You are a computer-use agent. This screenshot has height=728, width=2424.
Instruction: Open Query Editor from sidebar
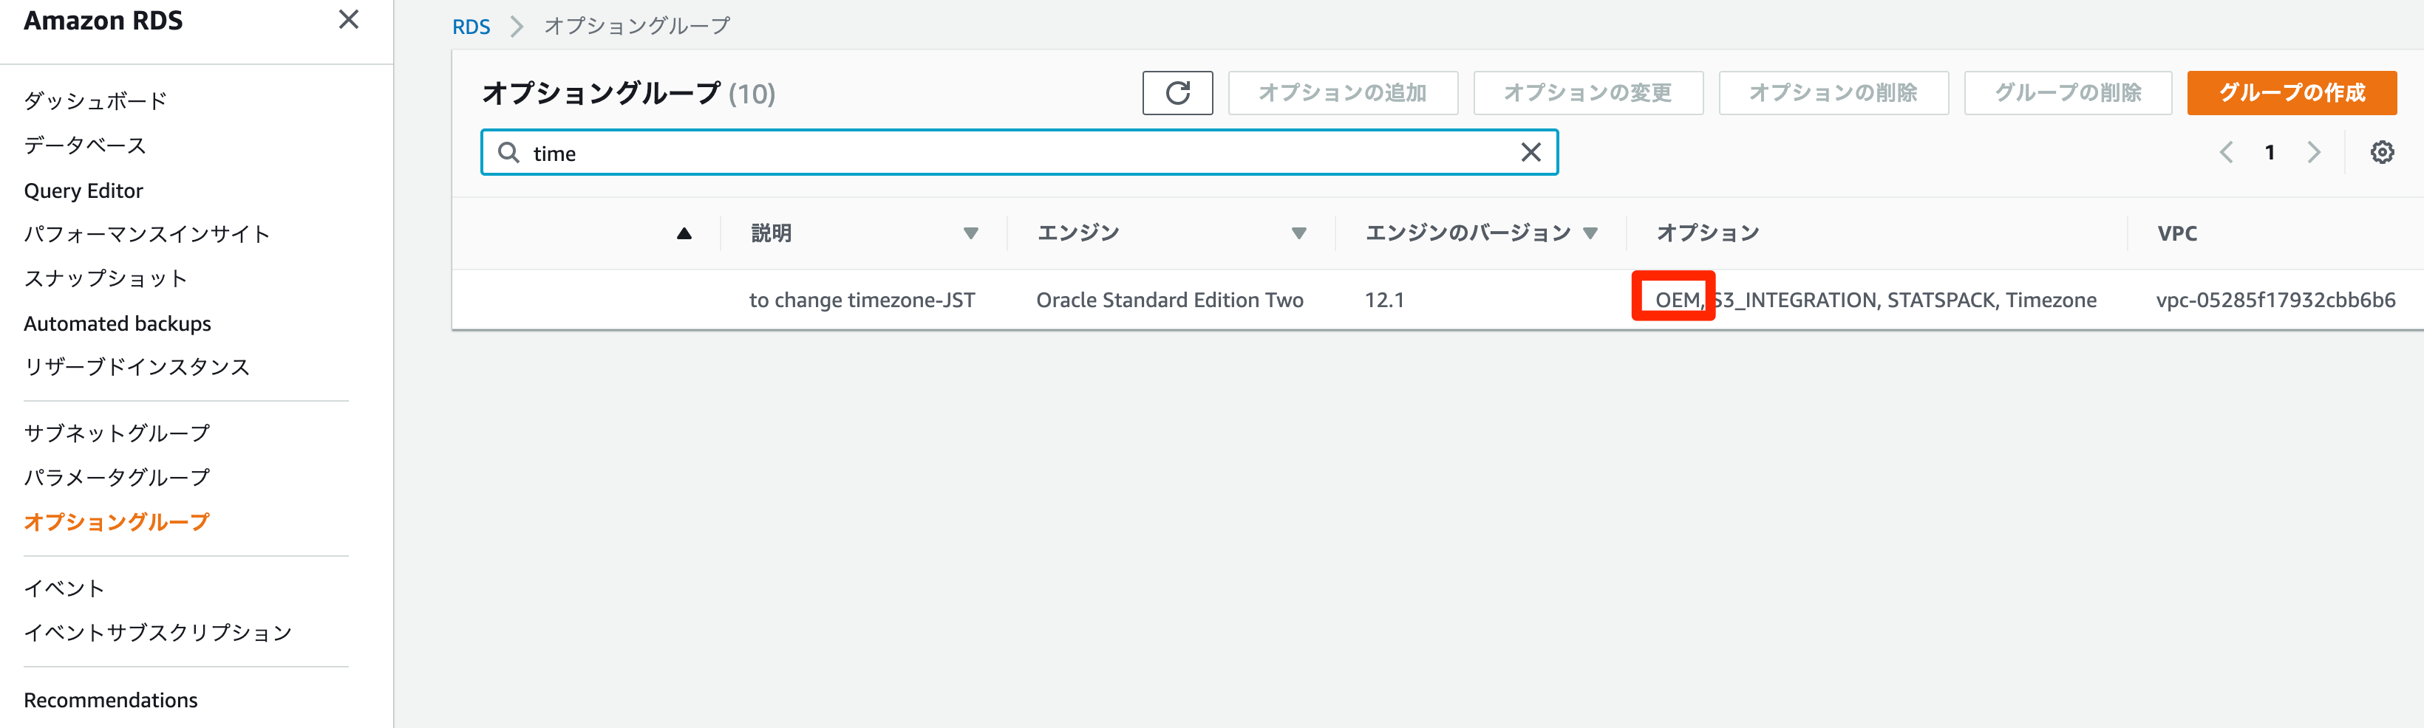point(84,191)
